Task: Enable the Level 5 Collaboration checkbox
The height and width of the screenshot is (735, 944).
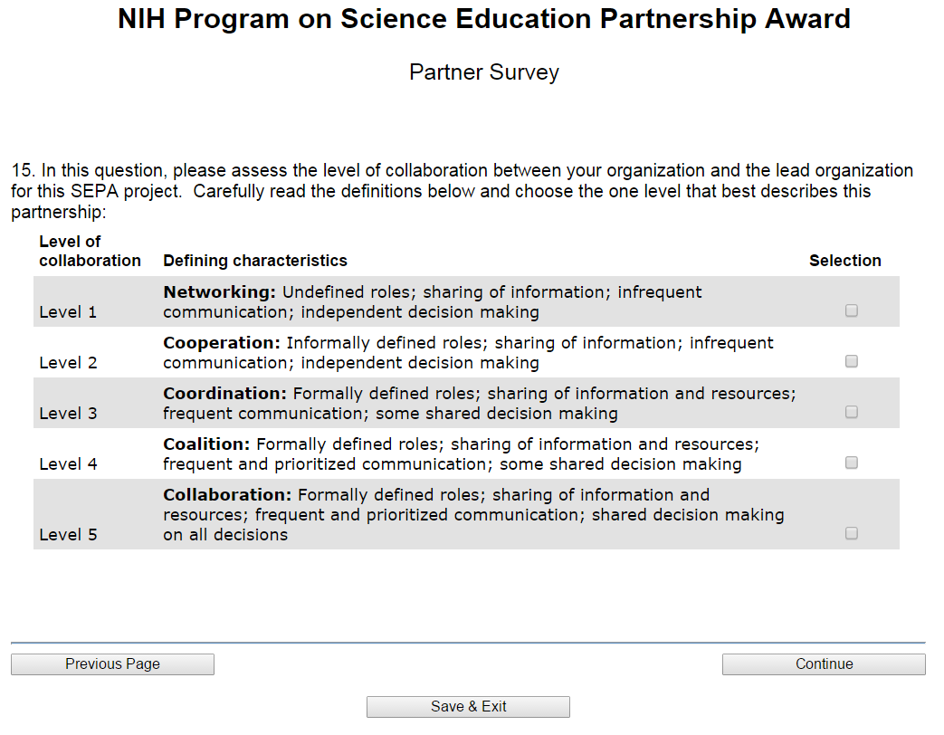Action: coord(852,533)
